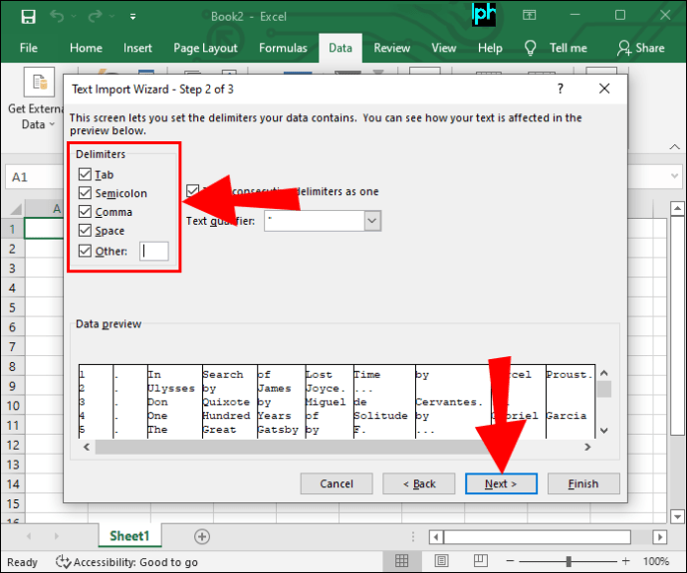
Task: Switch to the Page Layout tab
Action: [205, 48]
